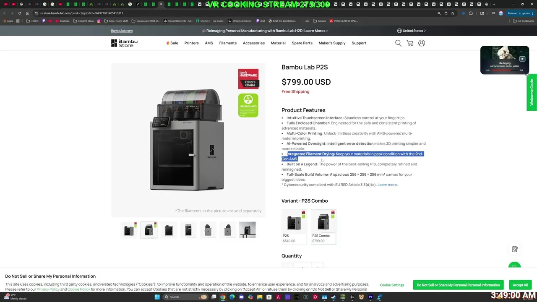This screenshot has width=537, height=302.
Task: Reload the page with the refresh icon
Action: click(x=19, y=13)
